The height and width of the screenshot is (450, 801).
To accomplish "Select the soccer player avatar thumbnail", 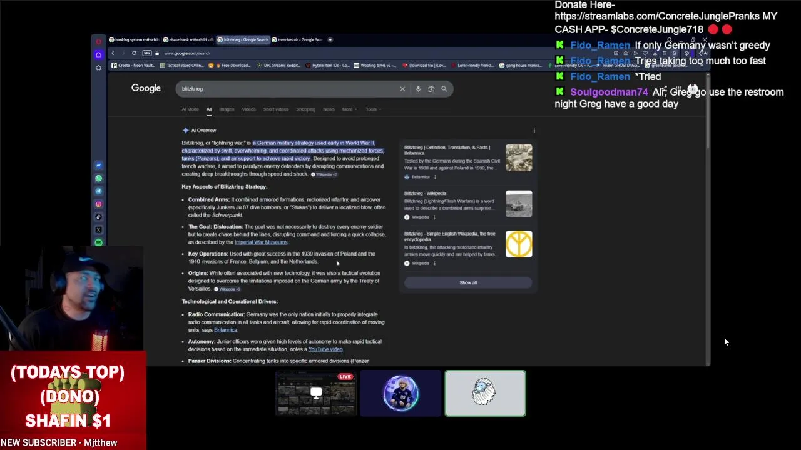I will (x=400, y=393).
